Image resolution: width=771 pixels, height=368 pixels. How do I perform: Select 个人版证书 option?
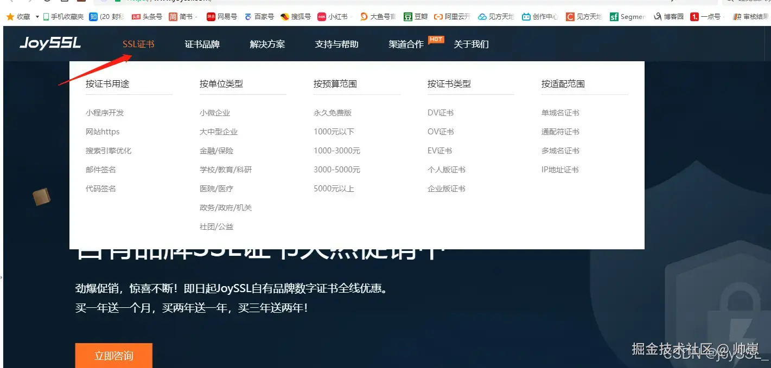pyautogui.click(x=447, y=170)
